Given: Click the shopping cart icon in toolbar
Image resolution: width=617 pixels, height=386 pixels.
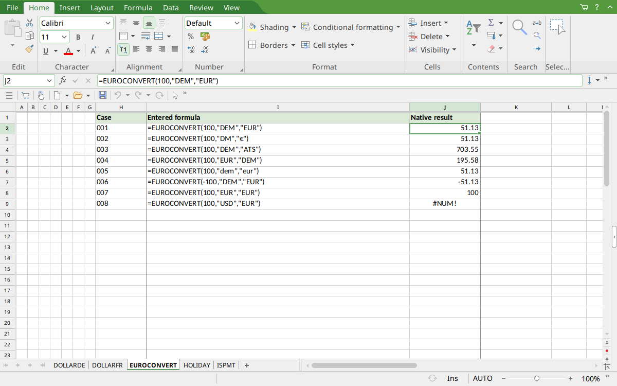Looking at the screenshot, I should pos(25,95).
